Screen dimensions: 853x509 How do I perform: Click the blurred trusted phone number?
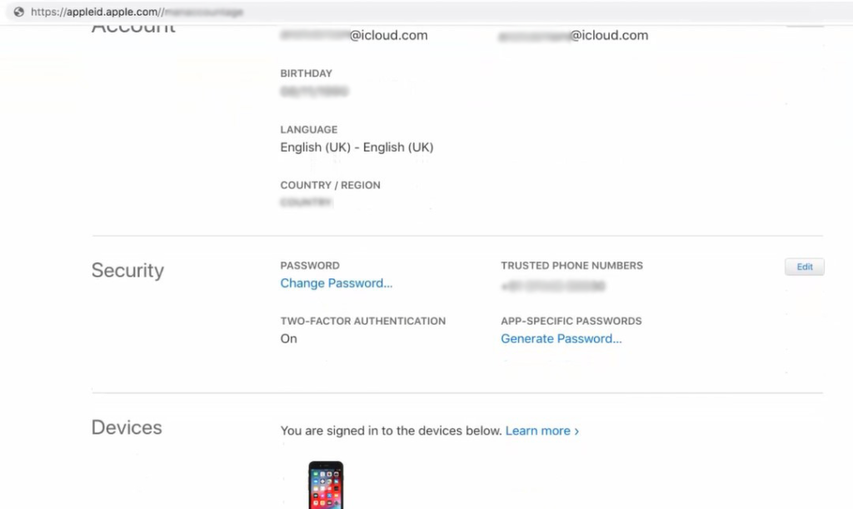click(x=553, y=286)
